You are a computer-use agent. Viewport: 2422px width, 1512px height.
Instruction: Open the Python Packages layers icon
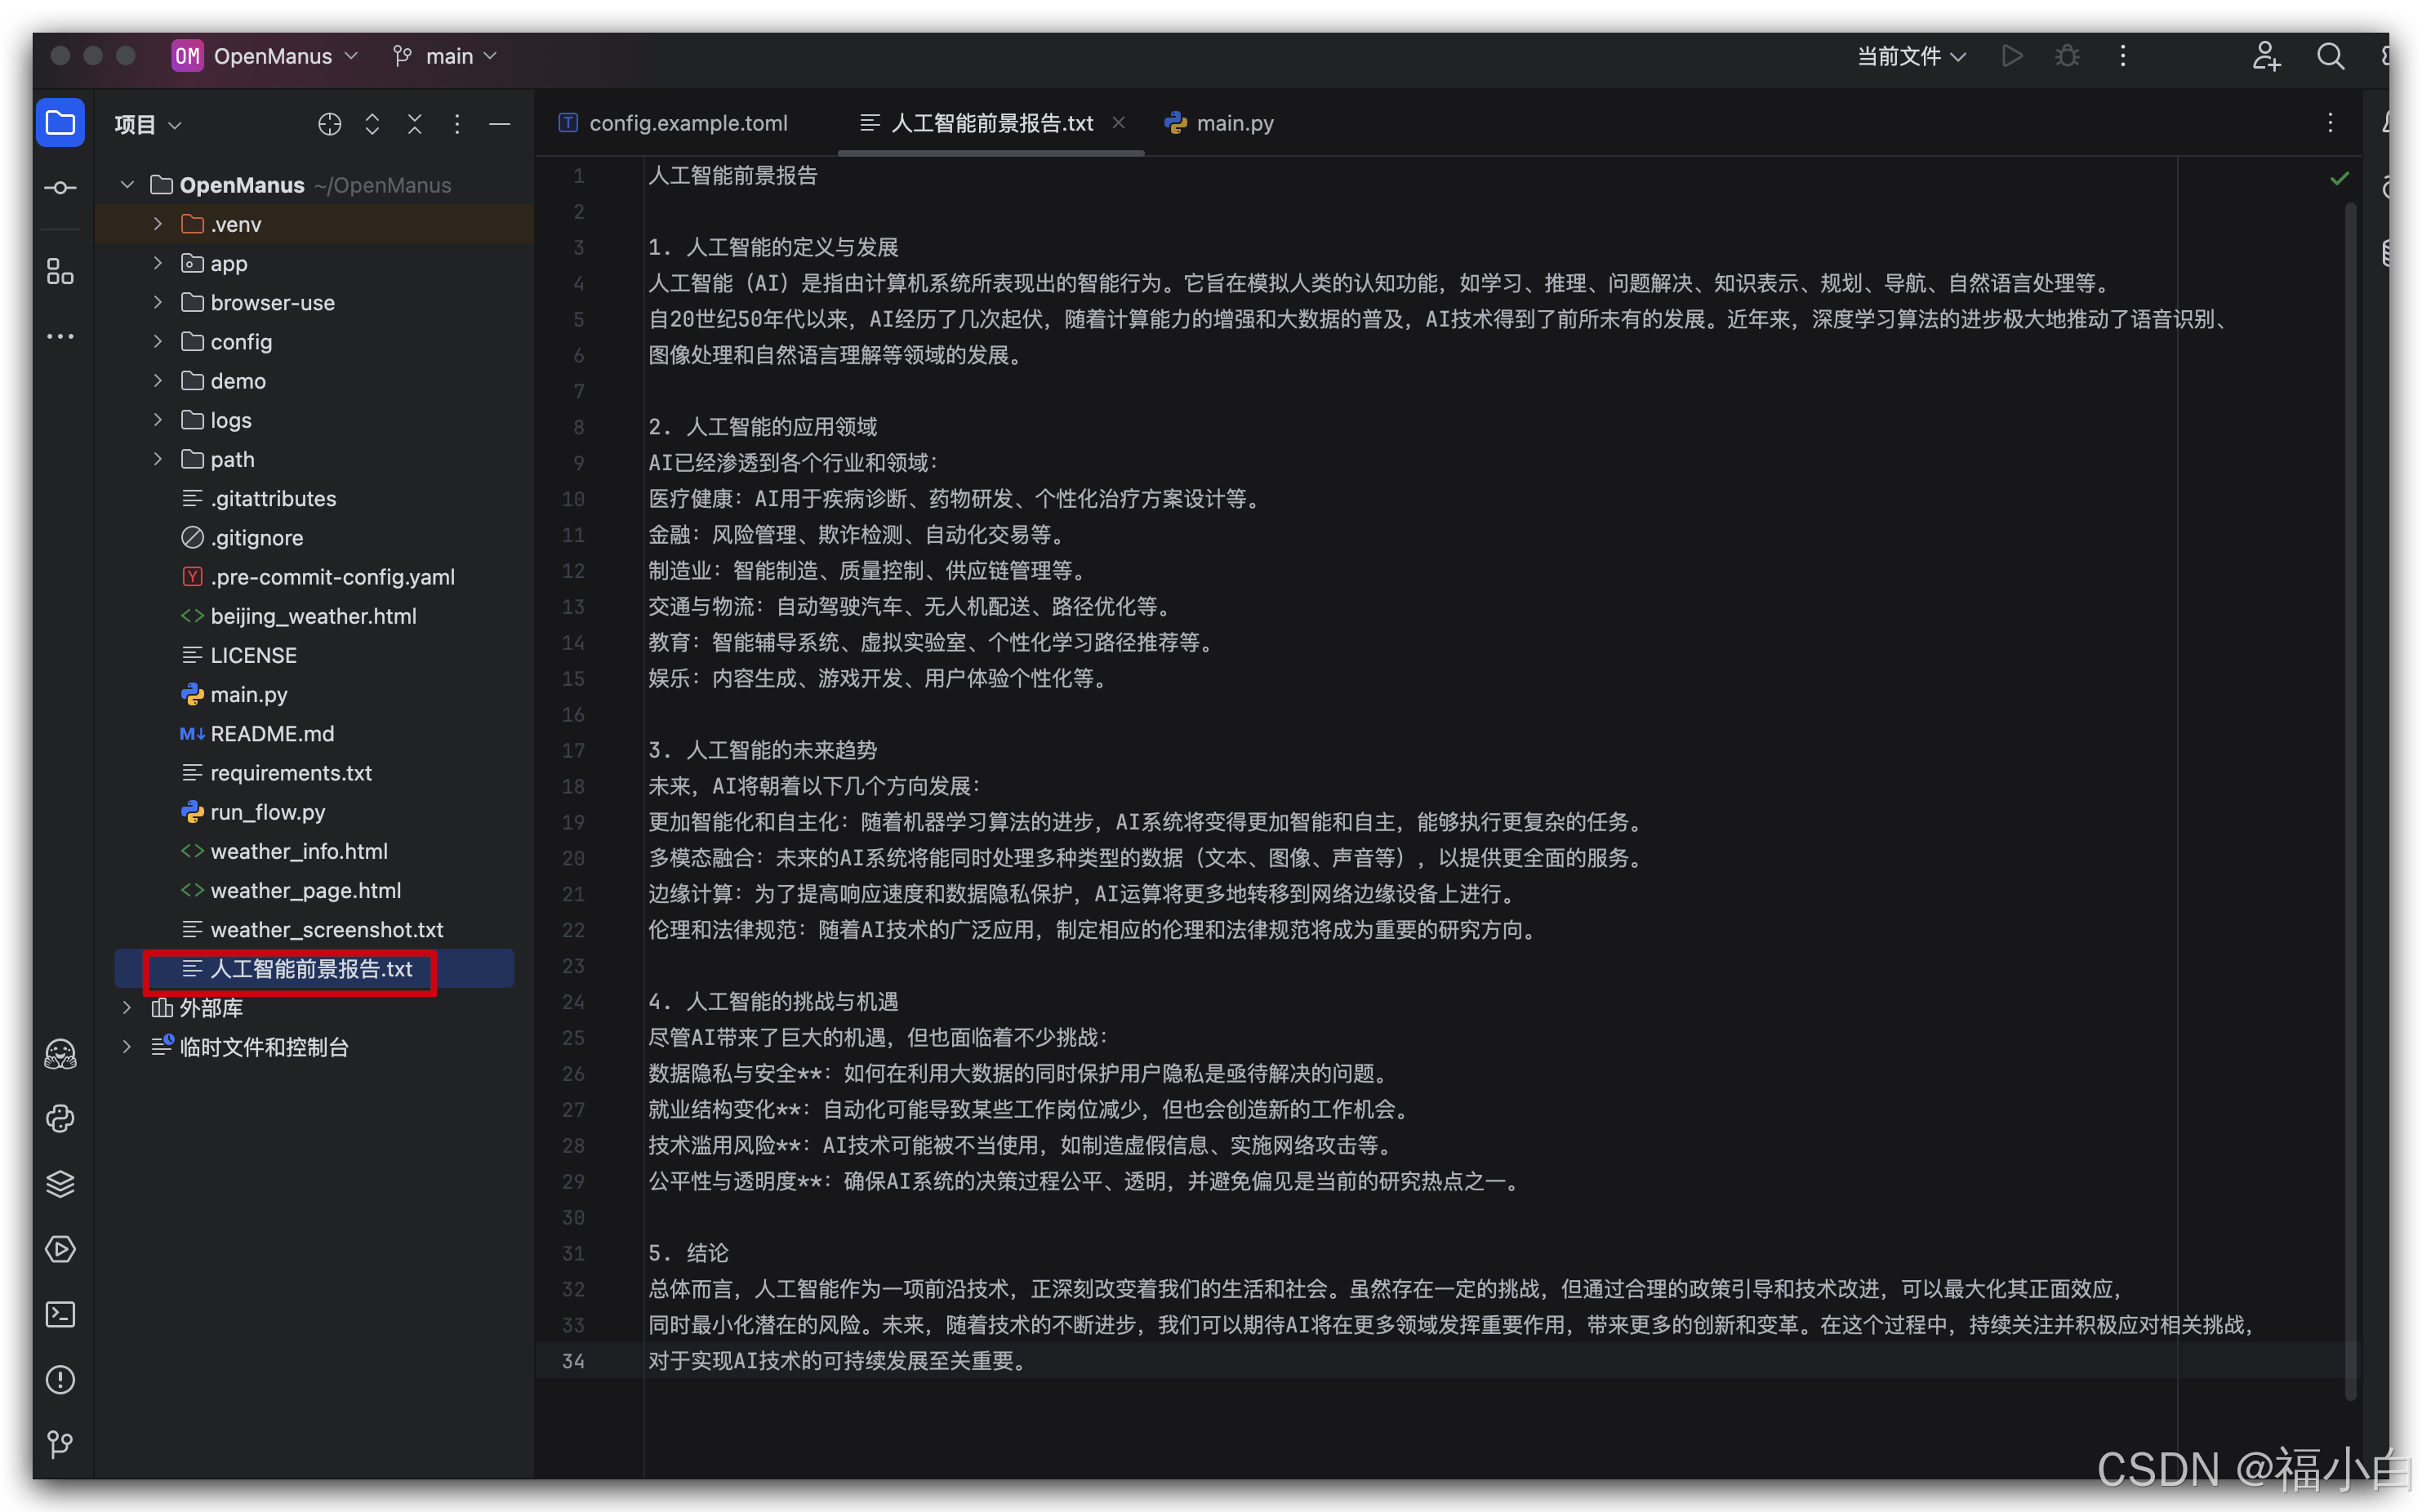[x=60, y=1184]
